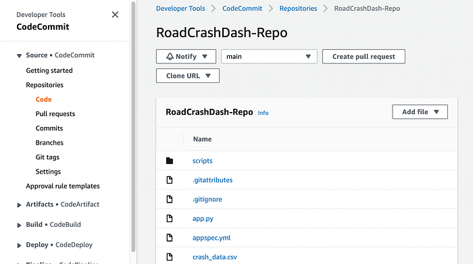Viewport: 473px width, 264px height.
Task: Go to Commits in the sidebar
Action: [x=49, y=128]
